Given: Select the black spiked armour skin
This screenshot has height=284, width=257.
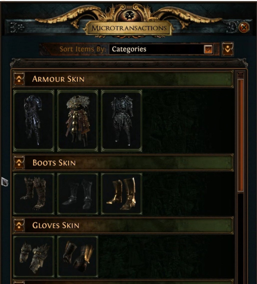Looking at the screenshot, I should click(x=122, y=120).
